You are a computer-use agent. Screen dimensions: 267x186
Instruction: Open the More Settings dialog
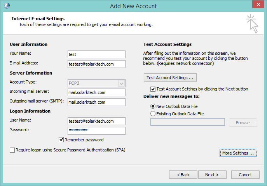click(238, 153)
